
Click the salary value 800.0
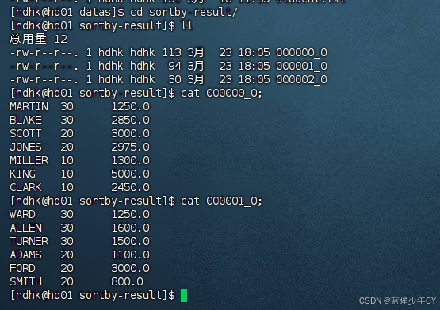click(x=127, y=281)
